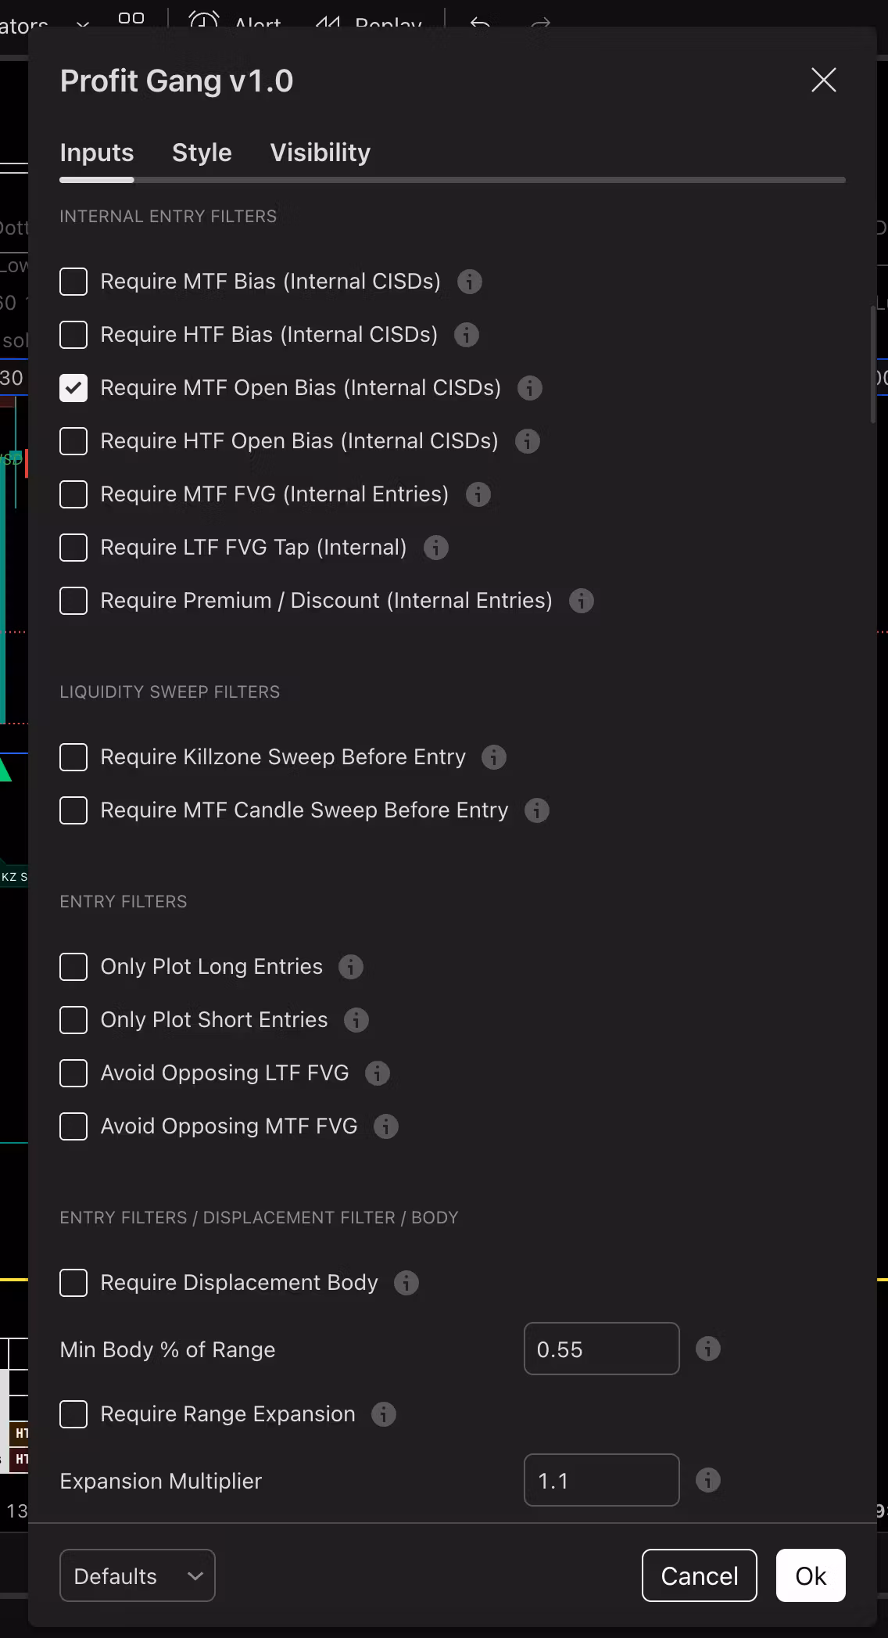The image size is (888, 1638).
Task: Show info for Require Killzone Sweep Before Entry
Action: pos(494,757)
